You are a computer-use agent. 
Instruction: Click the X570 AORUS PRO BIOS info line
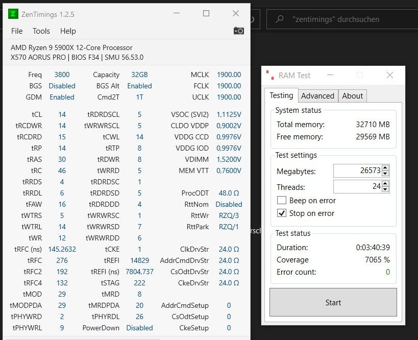[x=77, y=57]
